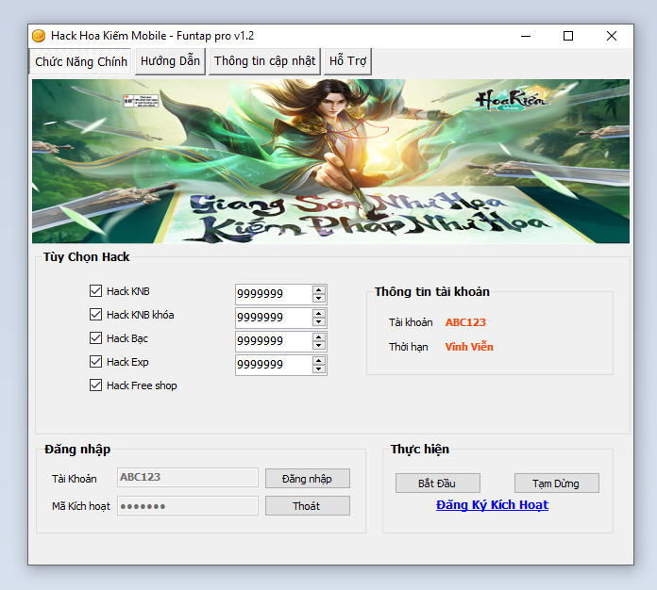Open the Đăng Ký Kích Hoạt link
The height and width of the screenshot is (590, 657).
click(492, 505)
